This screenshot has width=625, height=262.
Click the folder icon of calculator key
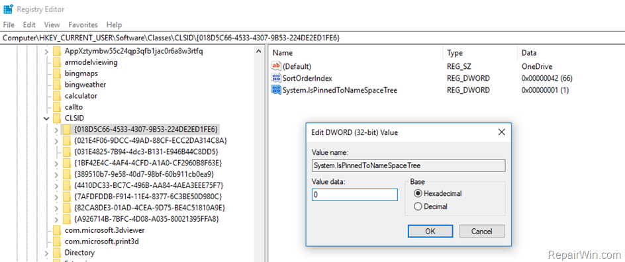pos(58,96)
